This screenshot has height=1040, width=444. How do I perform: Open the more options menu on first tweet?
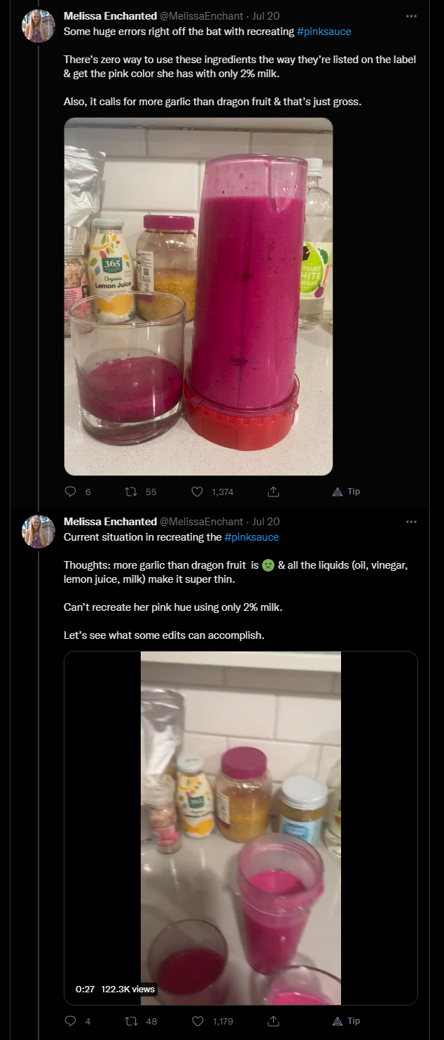pos(411,15)
